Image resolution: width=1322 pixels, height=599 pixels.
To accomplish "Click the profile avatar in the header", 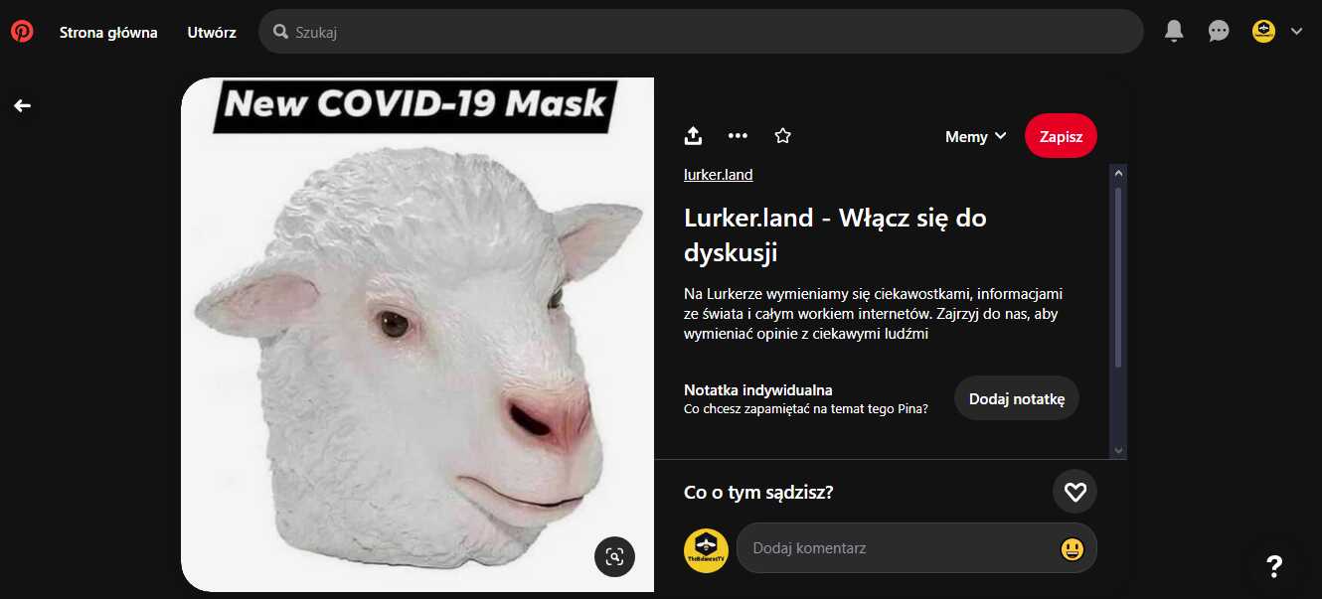I will 1263,32.
